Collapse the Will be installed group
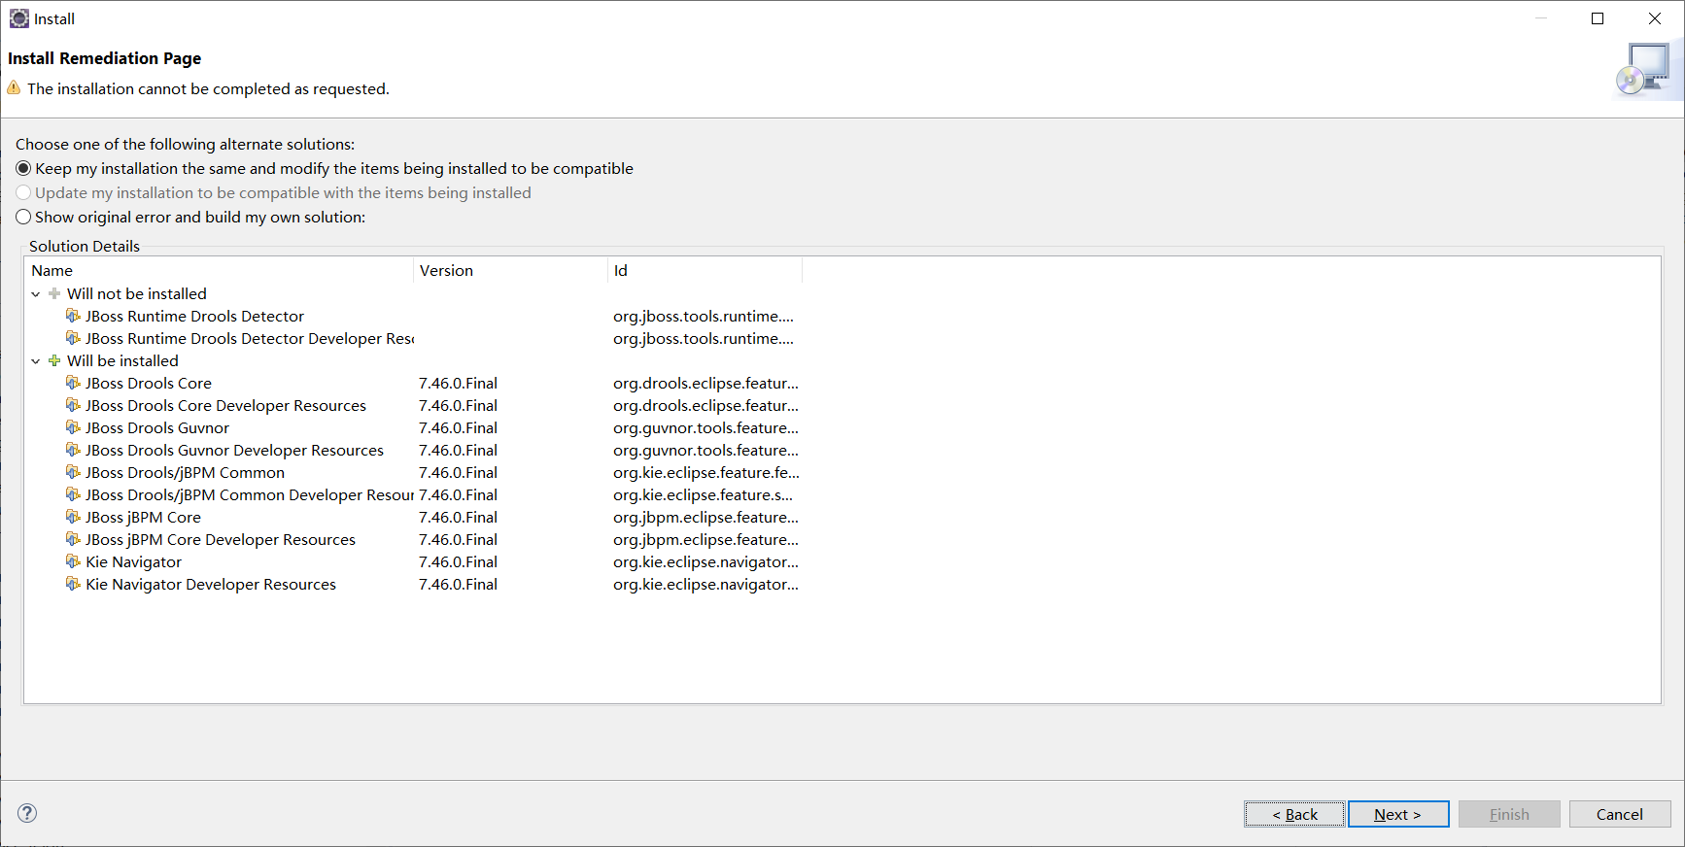Viewport: 1685px width, 847px height. (x=36, y=360)
